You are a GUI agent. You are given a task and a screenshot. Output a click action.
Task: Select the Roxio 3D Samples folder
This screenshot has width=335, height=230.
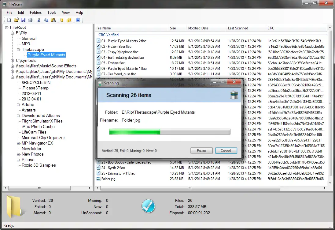(39, 165)
